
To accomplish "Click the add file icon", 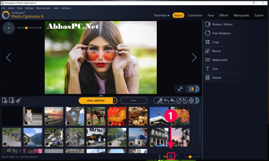I will tap(5, 101).
